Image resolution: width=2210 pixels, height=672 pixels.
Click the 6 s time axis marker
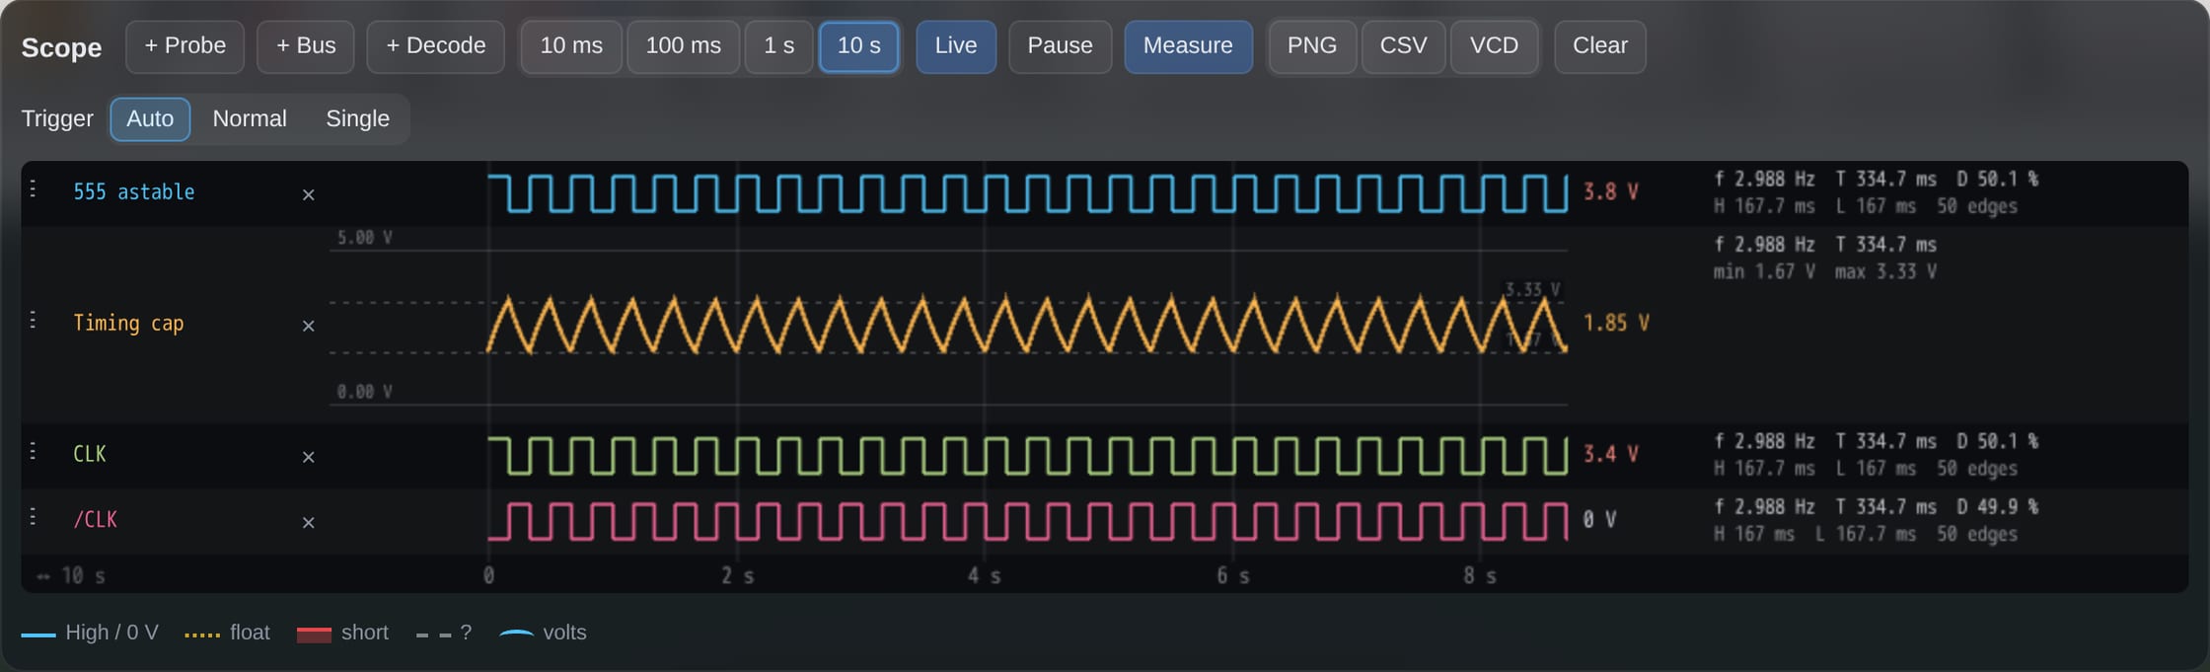1232,576
